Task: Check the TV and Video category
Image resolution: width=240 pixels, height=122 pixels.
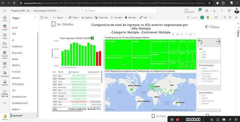Action: coord(200,81)
